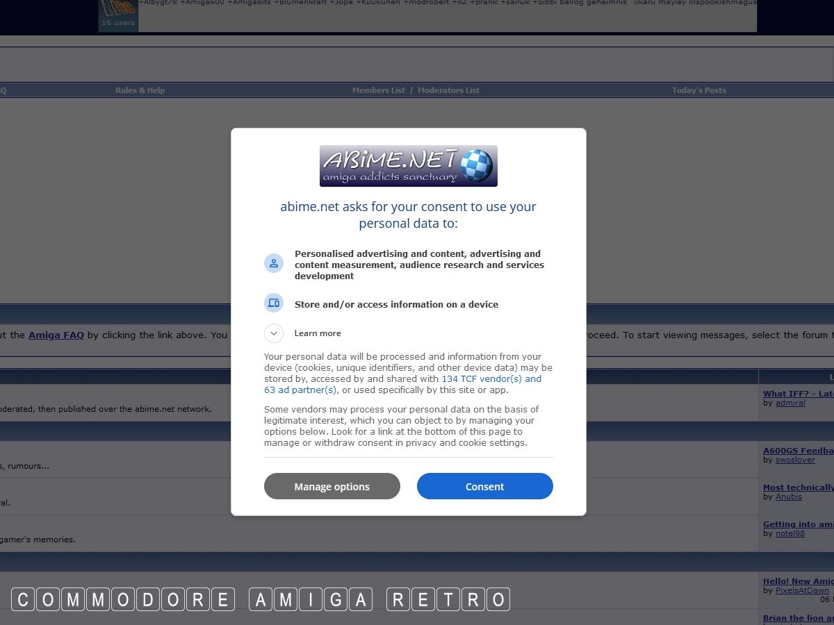Click the IRC chat icon showing 16 users
The image size is (834, 625).
pyautogui.click(x=117, y=14)
